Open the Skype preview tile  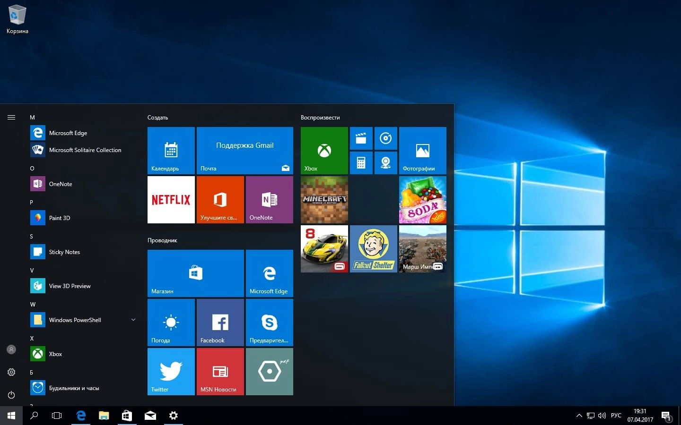point(270,323)
